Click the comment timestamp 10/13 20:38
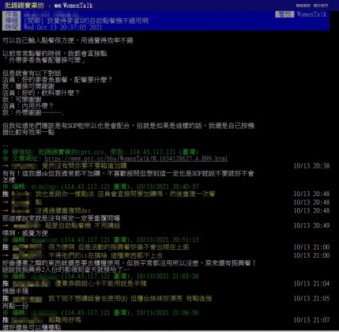This screenshot has height=332, width=339. [311, 166]
